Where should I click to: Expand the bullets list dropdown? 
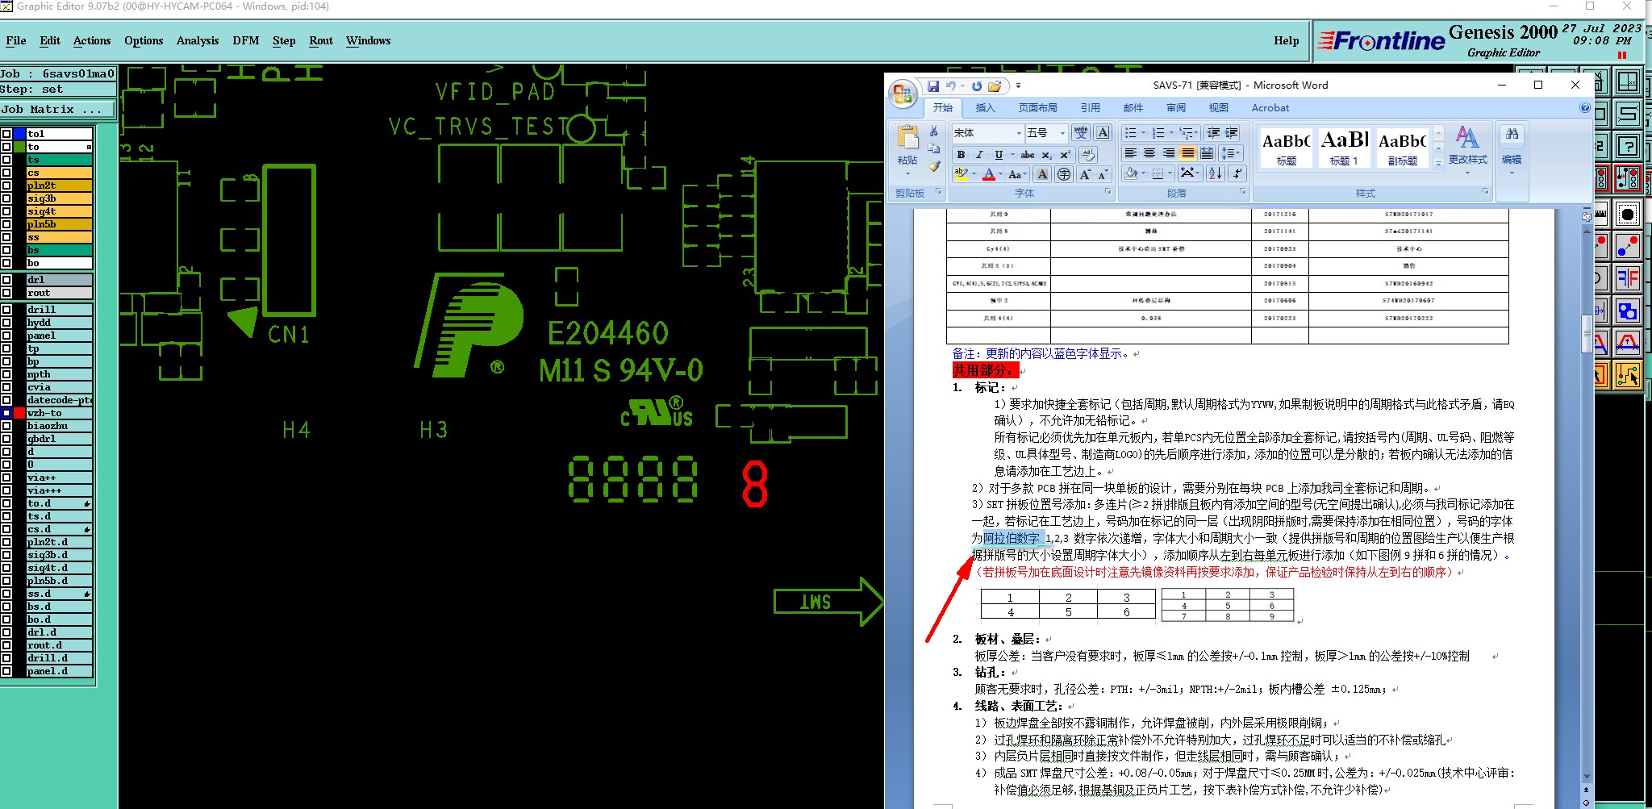1143,133
